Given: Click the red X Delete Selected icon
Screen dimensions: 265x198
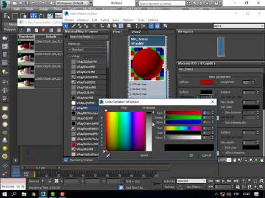Looking at the screenshot, I should [x=94, y=26].
